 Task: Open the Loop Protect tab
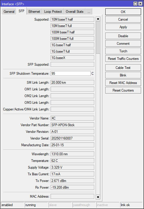click(53, 12)
